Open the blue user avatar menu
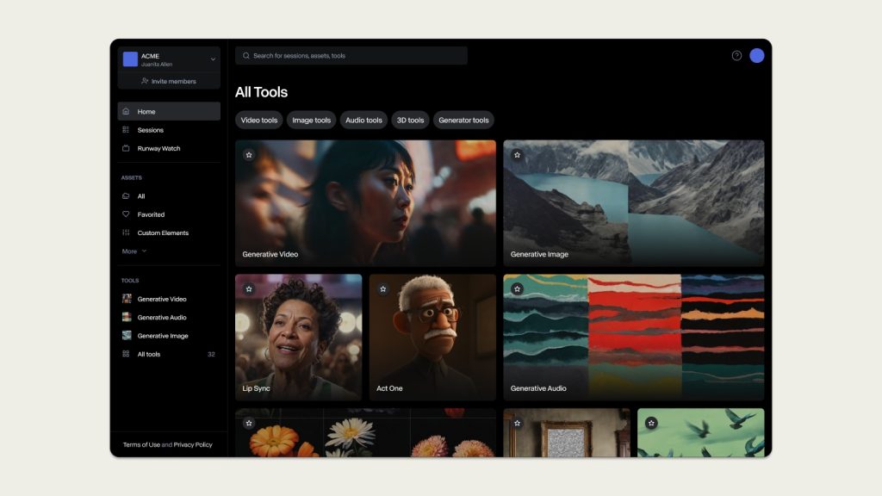 [756, 56]
